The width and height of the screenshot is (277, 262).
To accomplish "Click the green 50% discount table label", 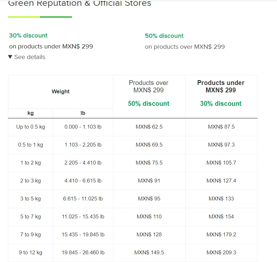I will (148, 104).
